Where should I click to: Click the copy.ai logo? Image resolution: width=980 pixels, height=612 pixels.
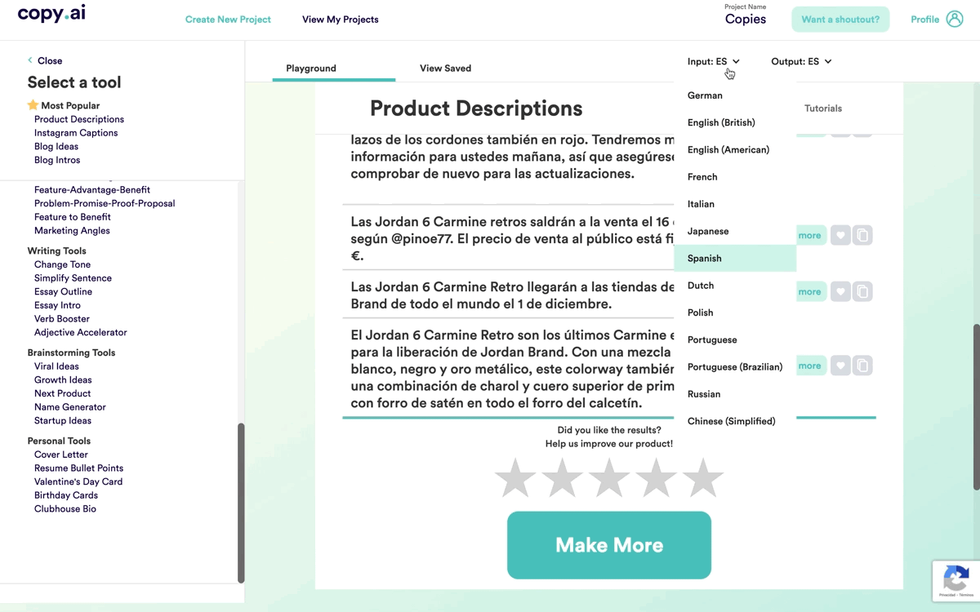pos(51,14)
